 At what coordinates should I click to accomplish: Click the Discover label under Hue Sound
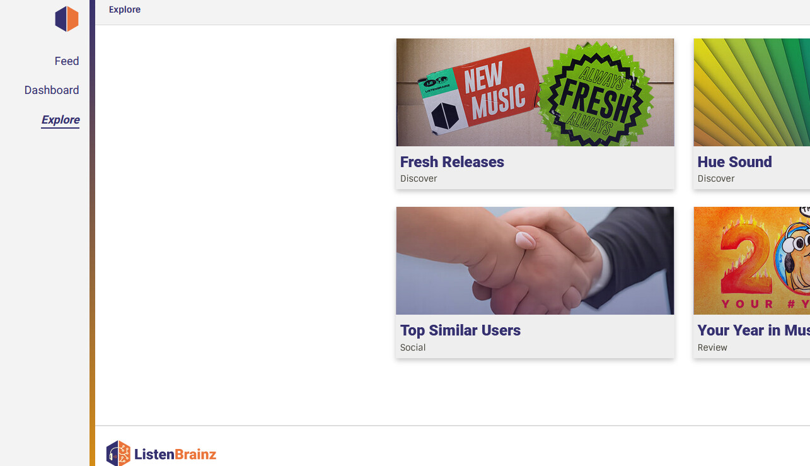pos(716,178)
